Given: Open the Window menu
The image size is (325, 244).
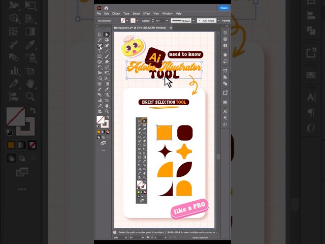Looking at the screenshot, I should pos(167,14).
